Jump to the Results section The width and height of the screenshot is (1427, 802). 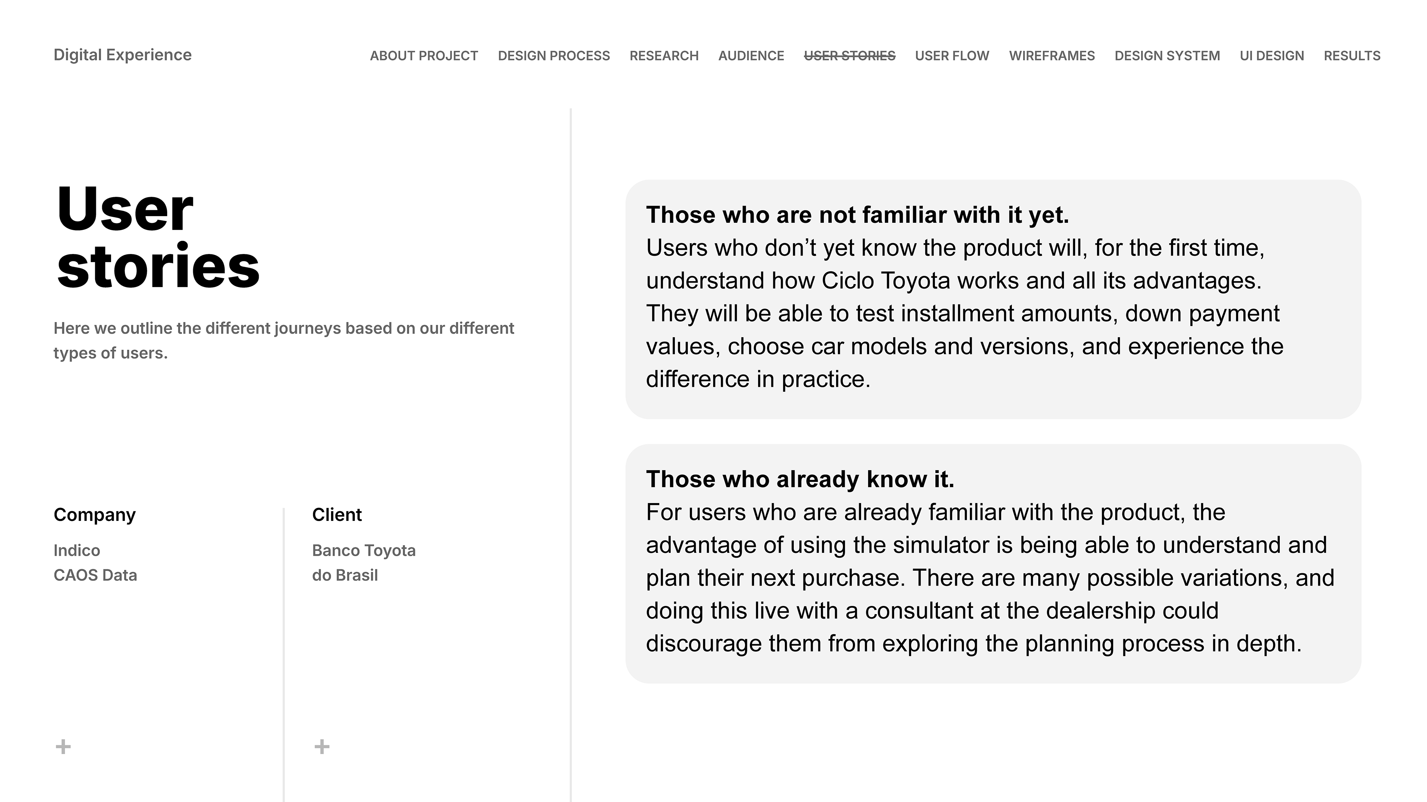pyautogui.click(x=1352, y=56)
